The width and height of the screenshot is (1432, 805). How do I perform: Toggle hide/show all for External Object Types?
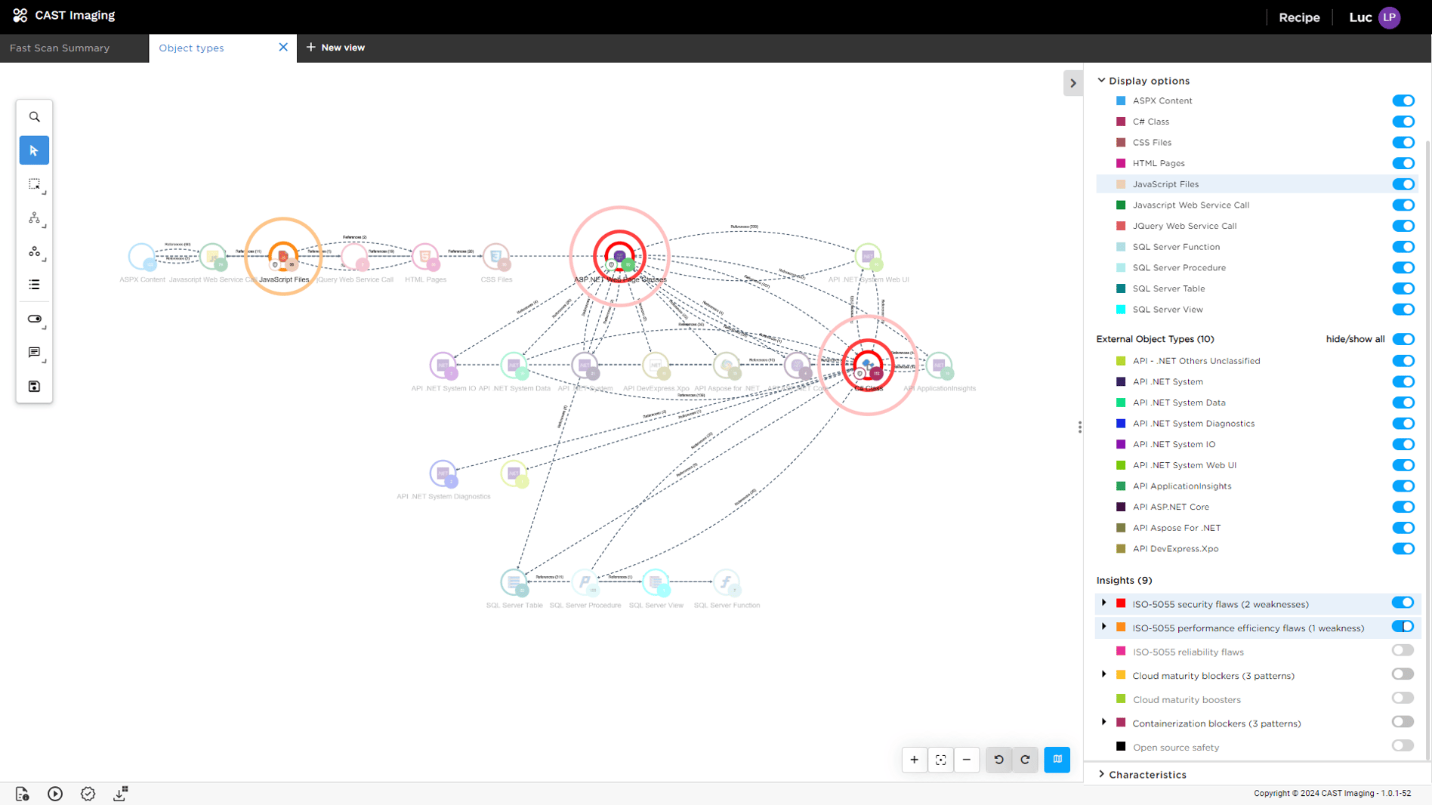pos(1403,339)
